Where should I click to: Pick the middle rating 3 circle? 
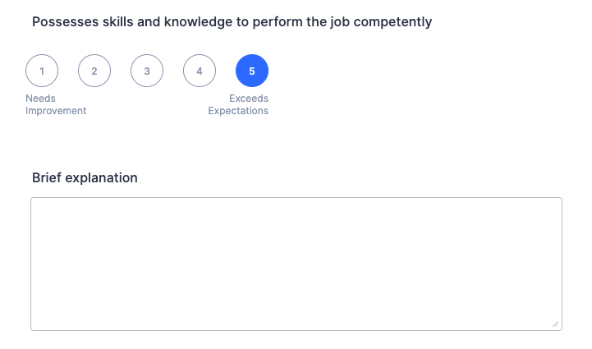[147, 71]
